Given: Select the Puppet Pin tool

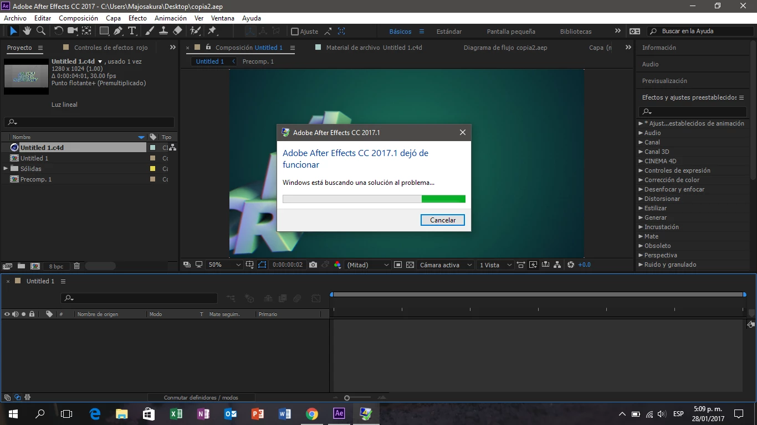Looking at the screenshot, I should tap(212, 31).
